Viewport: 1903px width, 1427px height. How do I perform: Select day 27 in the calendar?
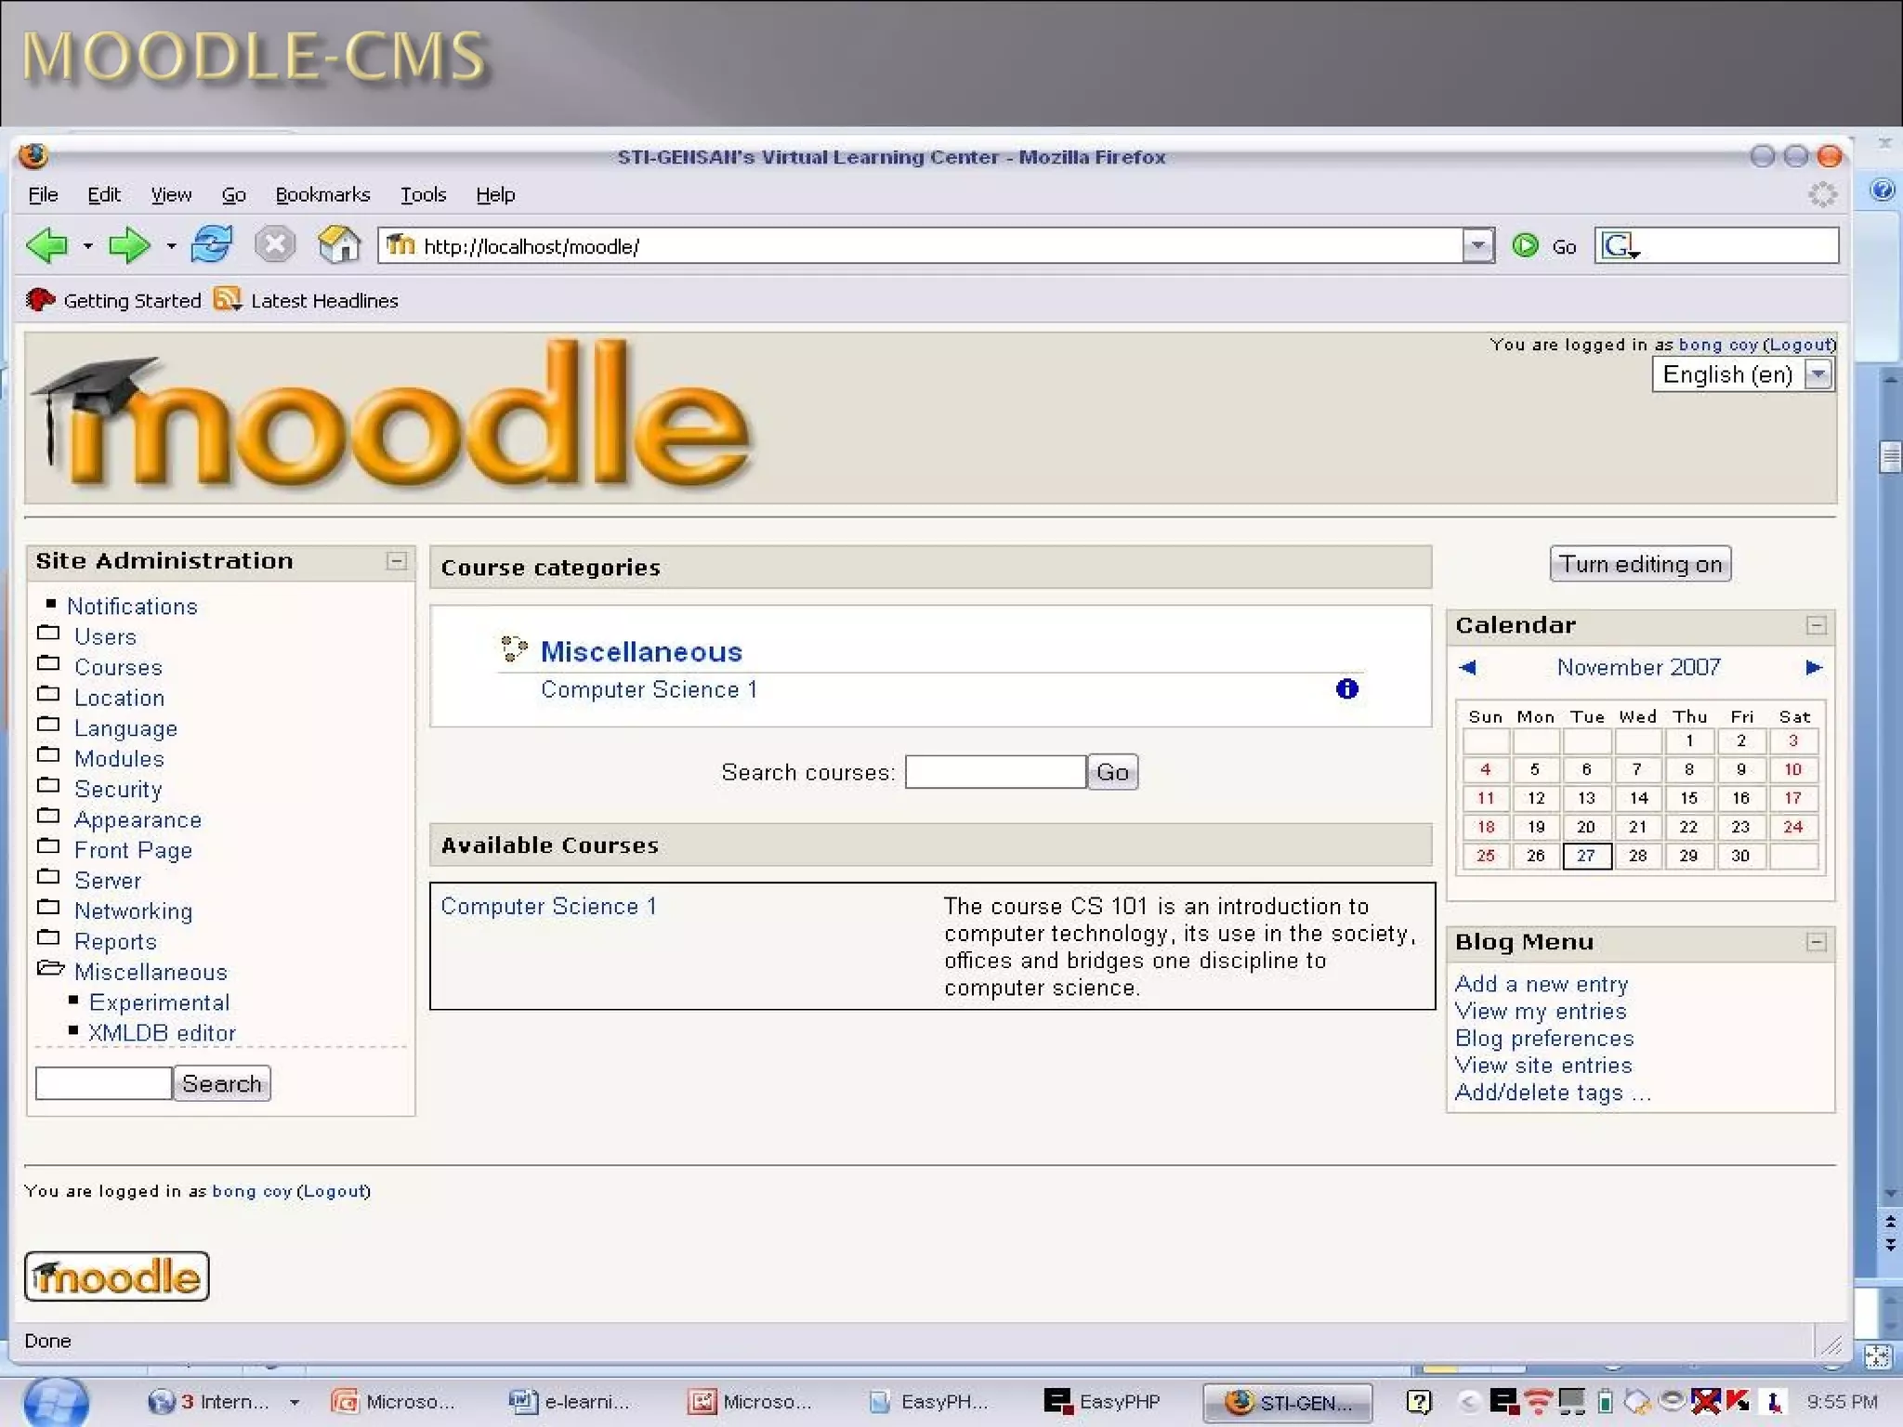coord(1587,856)
